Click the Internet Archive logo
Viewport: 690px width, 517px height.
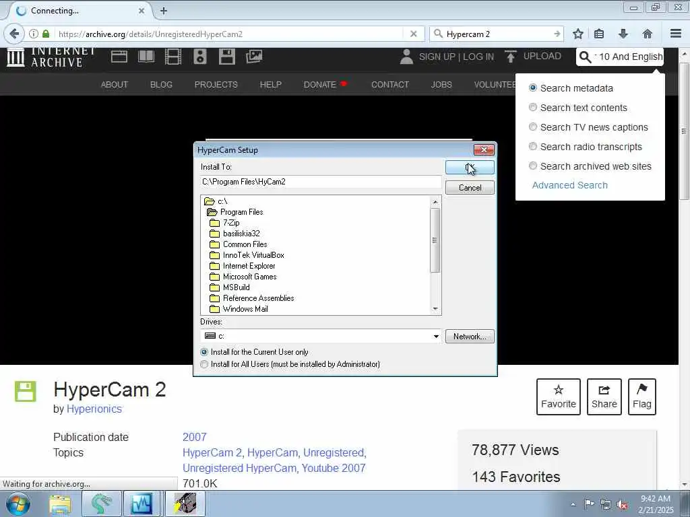pyautogui.click(x=51, y=58)
